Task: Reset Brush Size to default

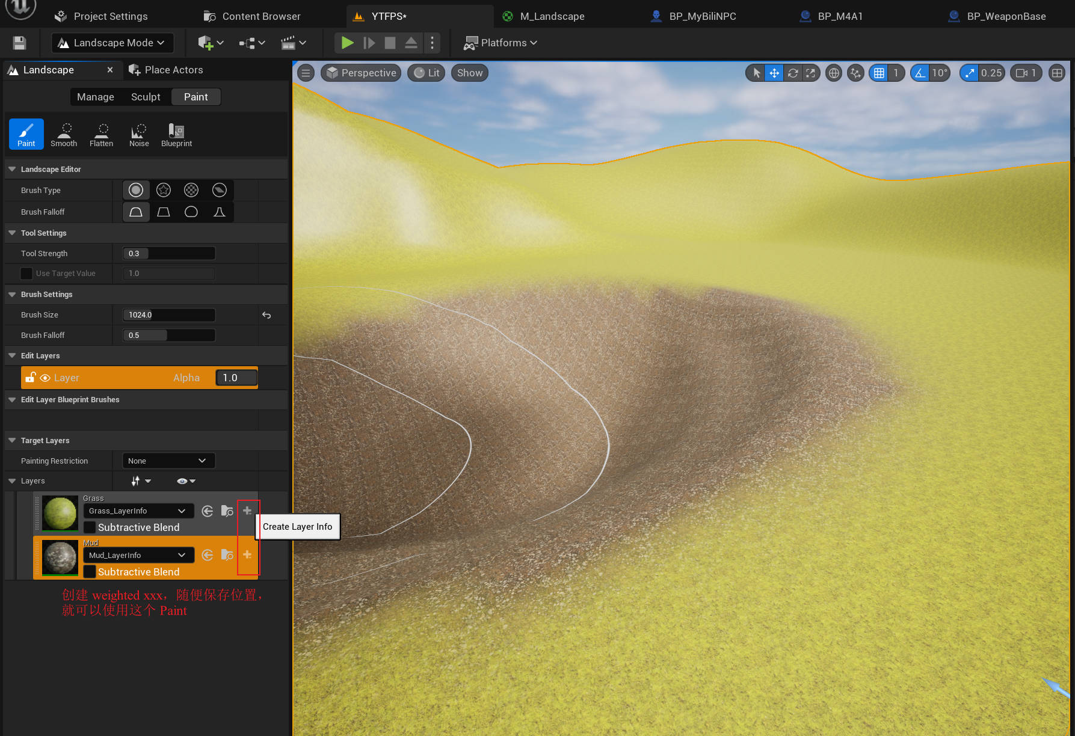Action: 266,315
